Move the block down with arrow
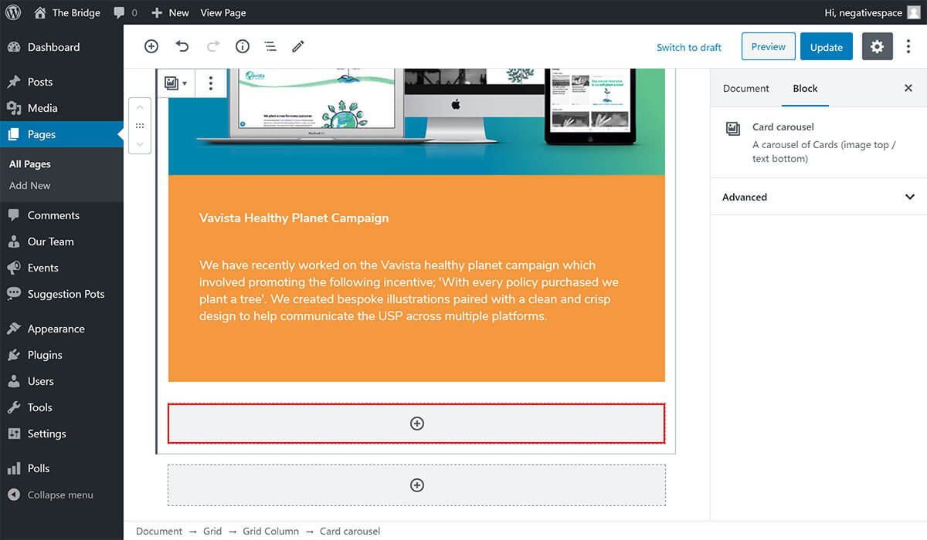This screenshot has height=540, width=927. click(140, 144)
